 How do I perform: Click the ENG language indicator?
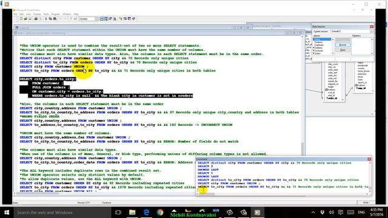pos(361,213)
